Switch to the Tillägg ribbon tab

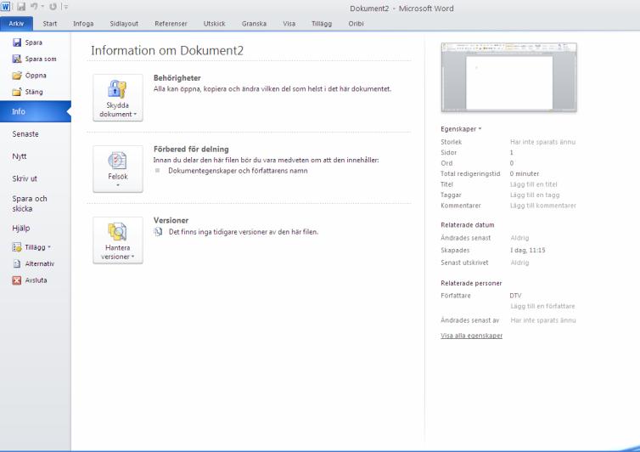[x=322, y=24]
